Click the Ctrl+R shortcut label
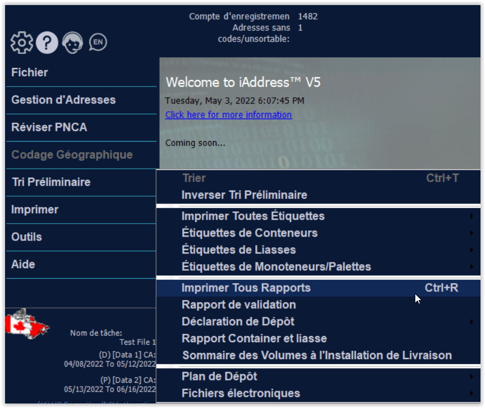This screenshot has height=408, width=485. click(442, 288)
